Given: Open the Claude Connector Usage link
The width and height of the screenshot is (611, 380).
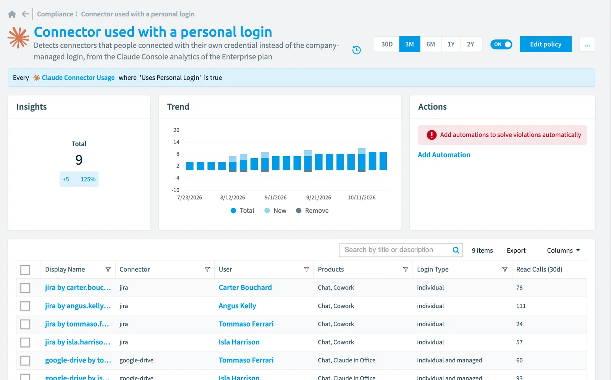Looking at the screenshot, I should pos(78,78).
